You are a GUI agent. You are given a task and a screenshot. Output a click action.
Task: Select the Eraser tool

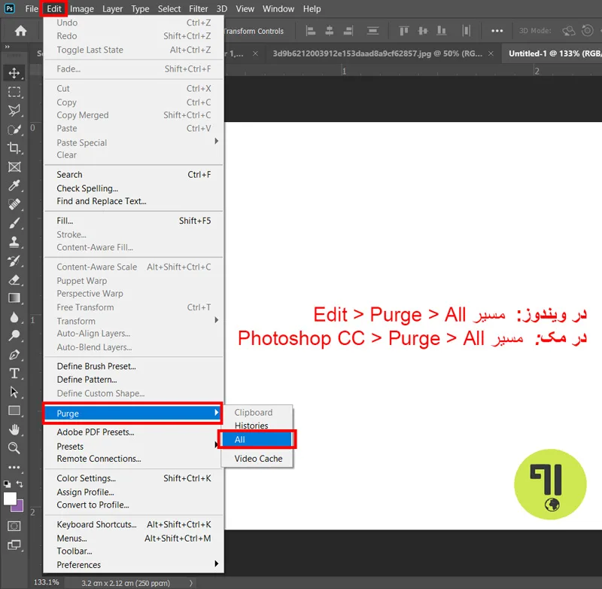(14, 279)
